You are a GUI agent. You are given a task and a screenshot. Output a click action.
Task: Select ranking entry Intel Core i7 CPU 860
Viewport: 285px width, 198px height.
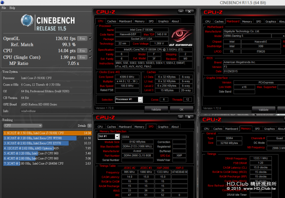[x=47, y=159]
